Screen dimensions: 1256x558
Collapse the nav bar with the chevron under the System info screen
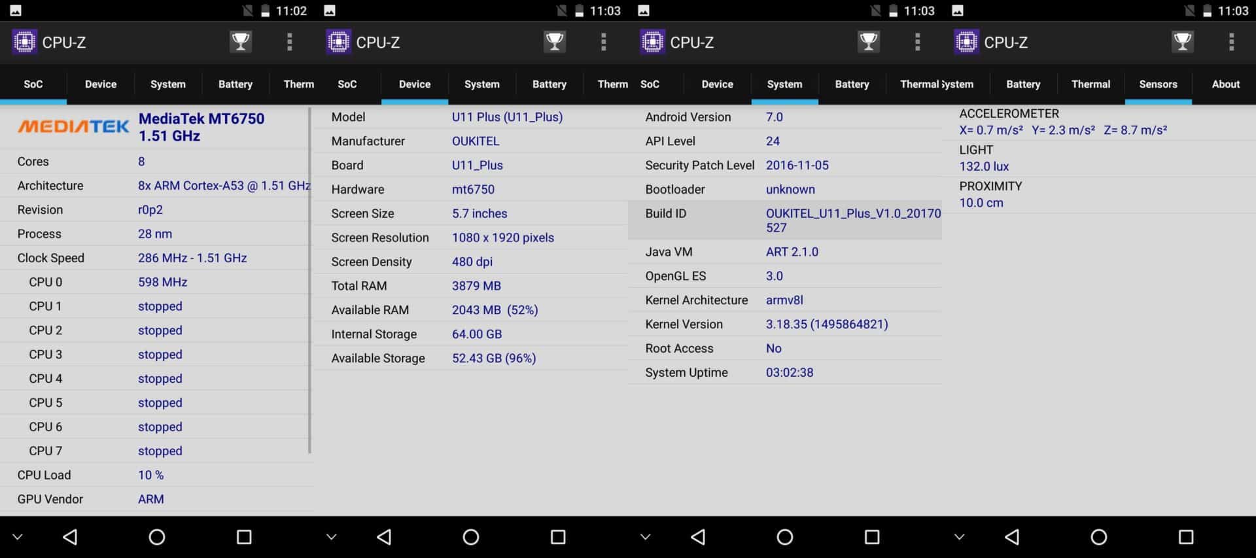[x=646, y=537]
